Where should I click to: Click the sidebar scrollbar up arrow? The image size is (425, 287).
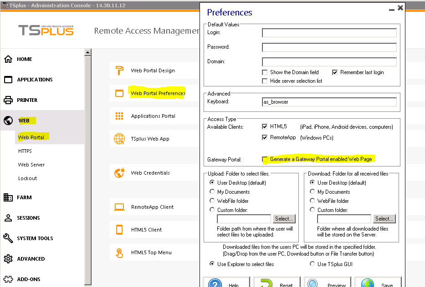[x=88, y=52]
